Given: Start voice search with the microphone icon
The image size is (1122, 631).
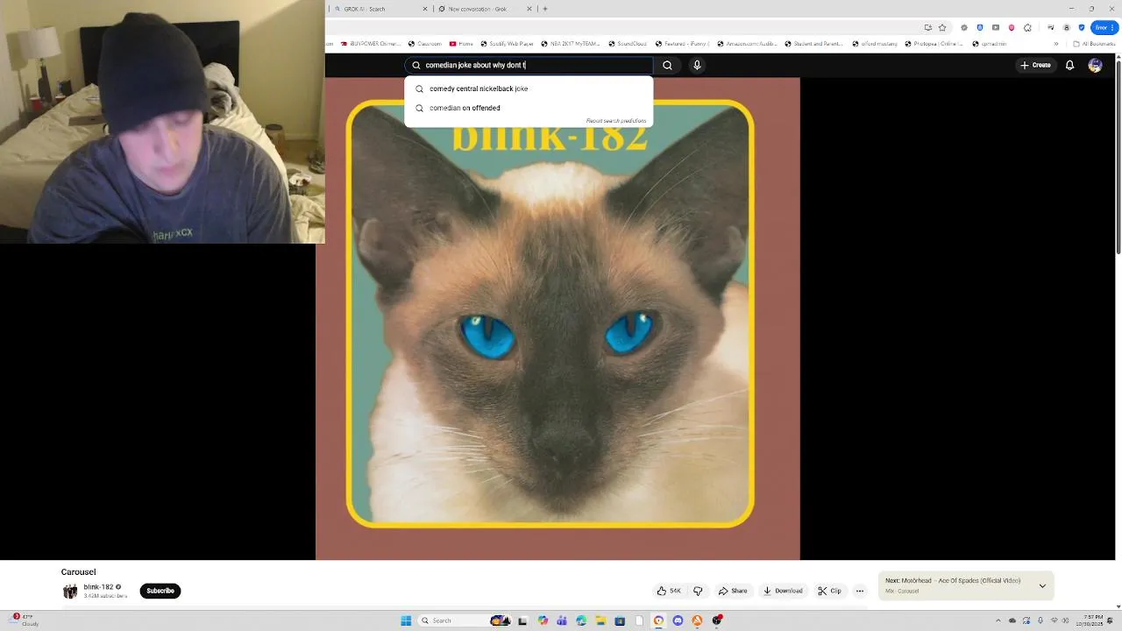Looking at the screenshot, I should pos(697,65).
